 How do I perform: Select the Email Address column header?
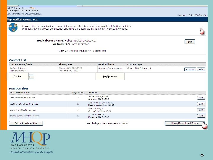click(106, 64)
